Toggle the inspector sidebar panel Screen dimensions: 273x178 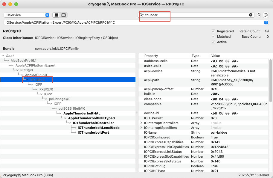coord(266,15)
